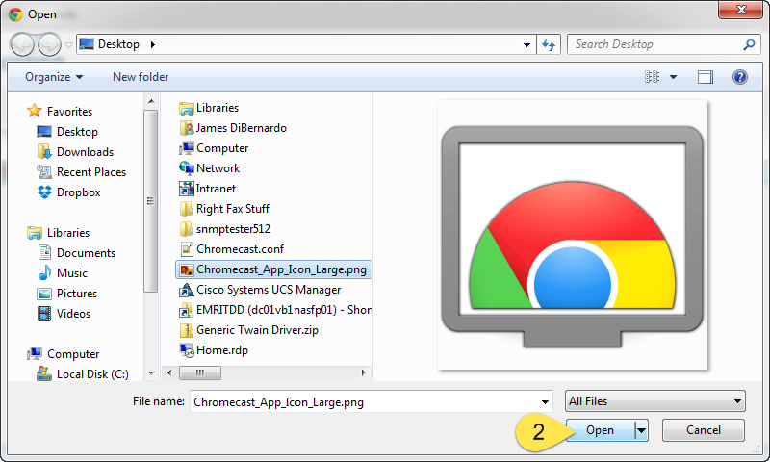Open the File name dropdown arrow
770x462 pixels.
(545, 402)
